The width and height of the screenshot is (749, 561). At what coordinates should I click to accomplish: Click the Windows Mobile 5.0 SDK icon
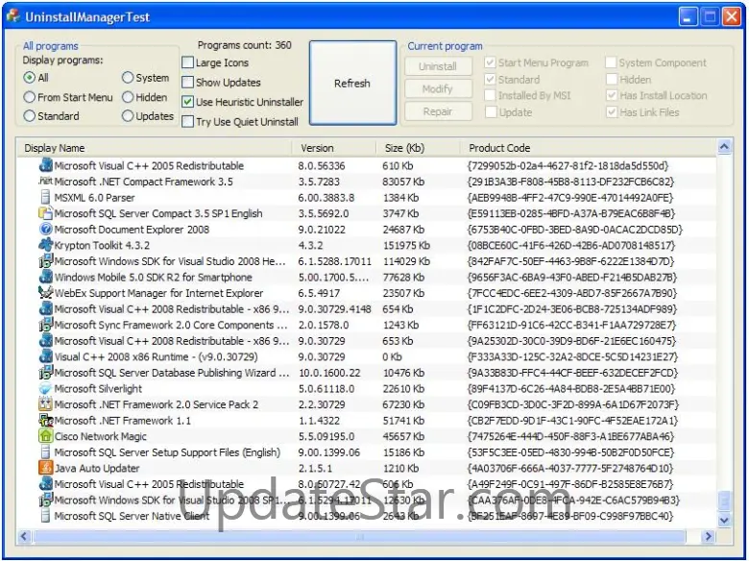point(45,278)
